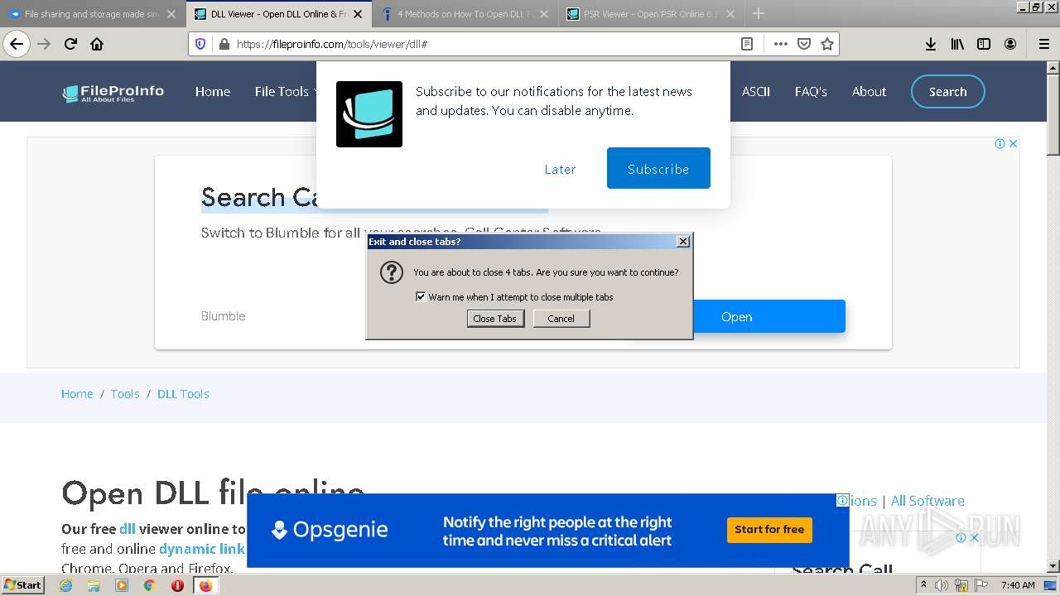Close the exit dialog with X
The height and width of the screenshot is (596, 1060).
point(682,241)
